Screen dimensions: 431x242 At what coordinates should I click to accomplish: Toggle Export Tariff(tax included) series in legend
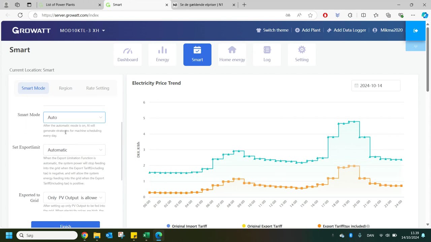click(x=342, y=226)
